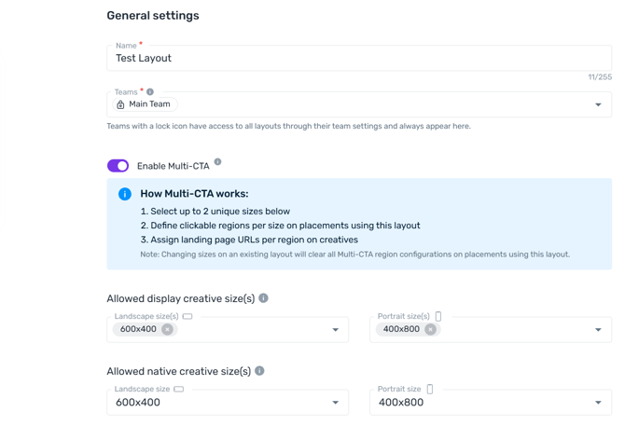This screenshot has width=625, height=426.
Task: Click the Enable Multi-CTA label text
Action: point(174,166)
